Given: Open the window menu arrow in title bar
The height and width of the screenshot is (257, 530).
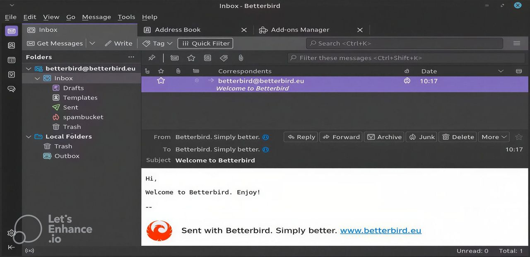Looking at the screenshot, I should point(11,6).
